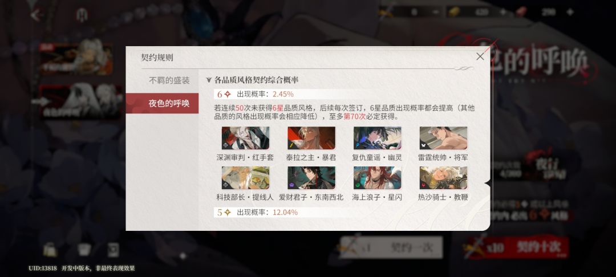Open the 泰拉之主·暴君 thumbnail
Screen dimensions: 616x277
[311, 138]
